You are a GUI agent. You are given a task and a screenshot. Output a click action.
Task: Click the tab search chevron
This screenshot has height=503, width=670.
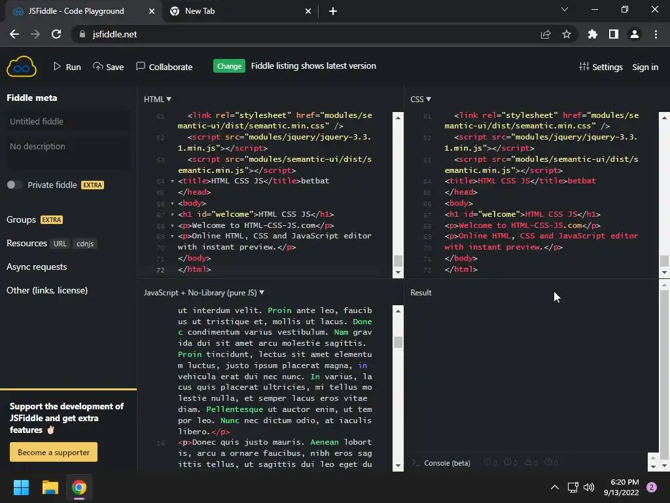coord(565,9)
